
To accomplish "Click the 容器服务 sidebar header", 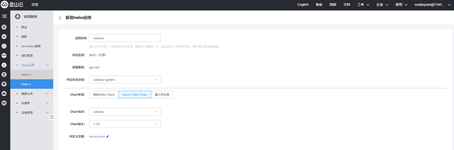I will [x=30, y=17].
